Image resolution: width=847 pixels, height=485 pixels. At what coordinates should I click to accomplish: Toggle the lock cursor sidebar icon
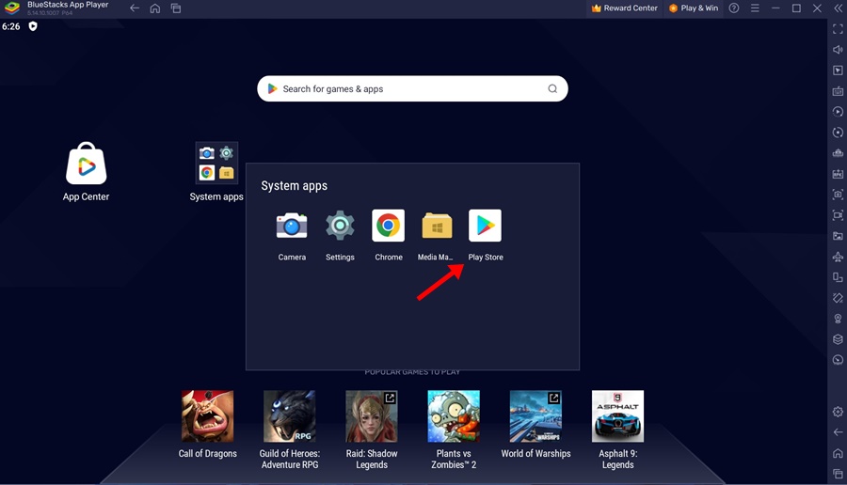[x=838, y=70]
